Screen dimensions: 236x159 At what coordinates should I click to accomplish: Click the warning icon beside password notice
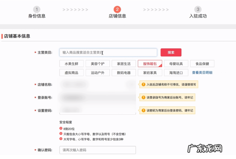143,110
